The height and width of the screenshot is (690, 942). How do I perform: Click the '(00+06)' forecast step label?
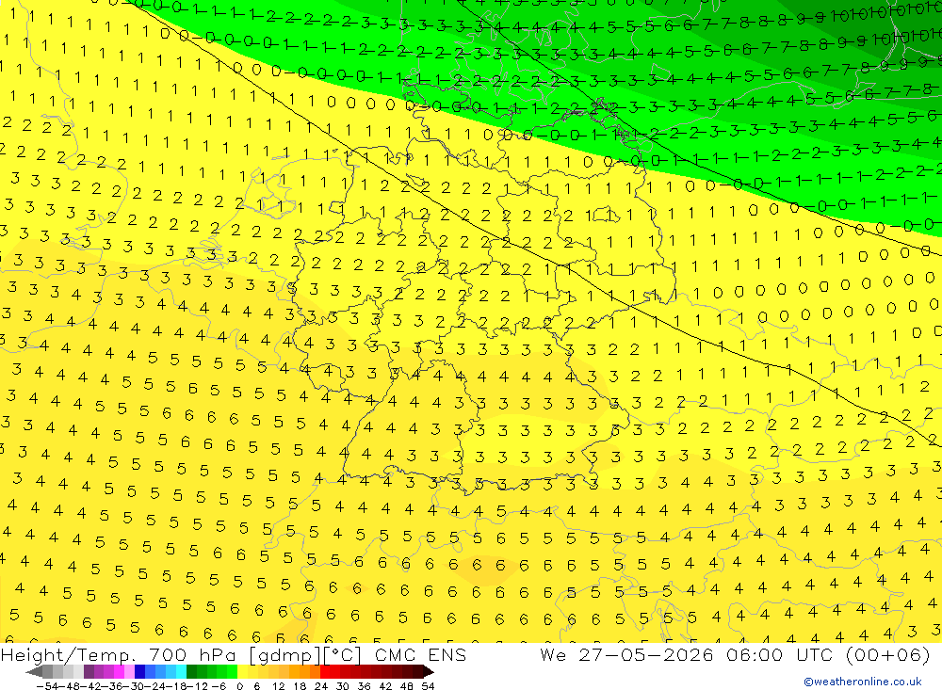887,655
